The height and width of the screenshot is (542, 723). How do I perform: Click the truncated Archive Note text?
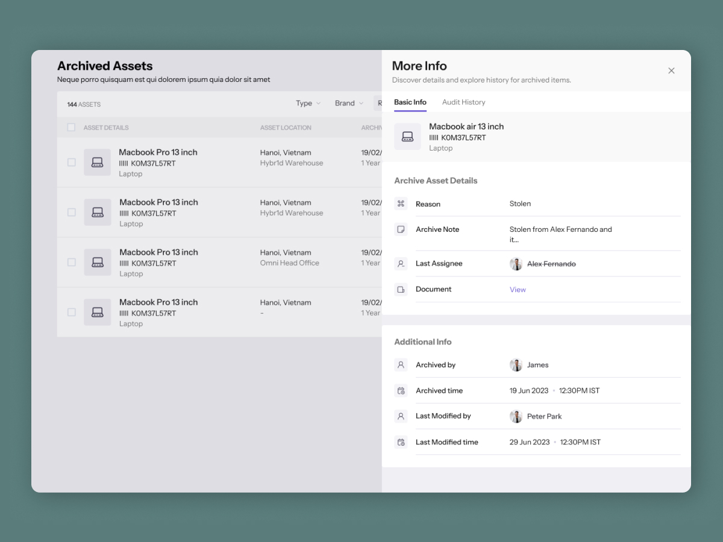[560, 234]
